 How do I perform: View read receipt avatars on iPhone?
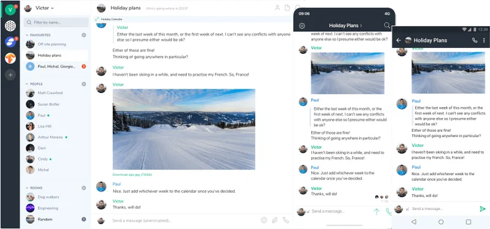[382, 197]
